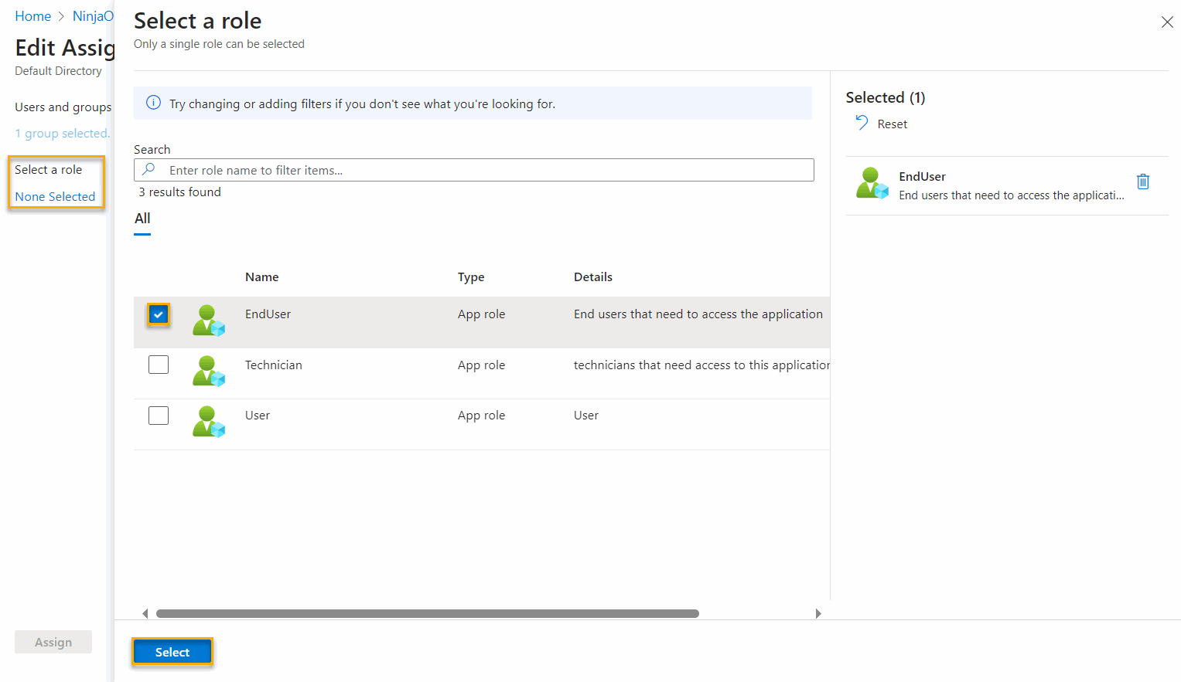Click the info icon in filter banner
1181x682 pixels.
point(154,103)
